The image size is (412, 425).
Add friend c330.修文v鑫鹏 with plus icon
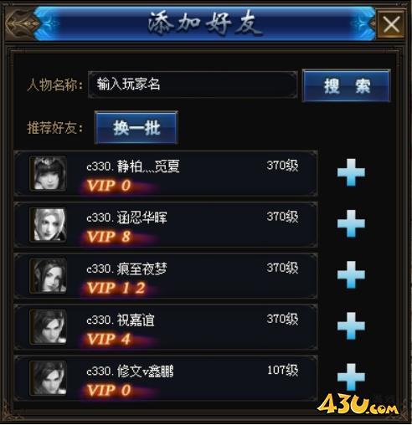click(351, 377)
